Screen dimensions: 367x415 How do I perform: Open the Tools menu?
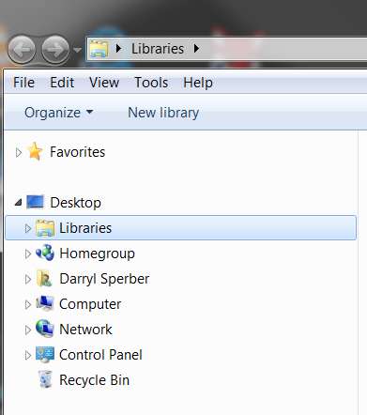point(151,83)
